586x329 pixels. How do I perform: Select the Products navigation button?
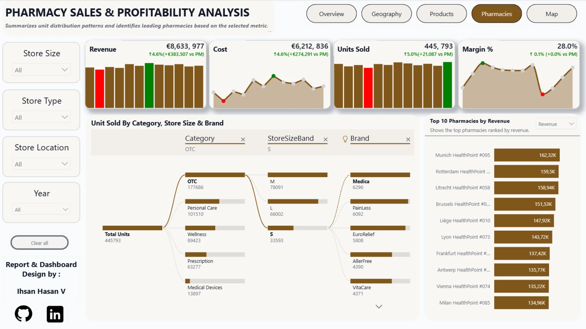click(x=441, y=14)
